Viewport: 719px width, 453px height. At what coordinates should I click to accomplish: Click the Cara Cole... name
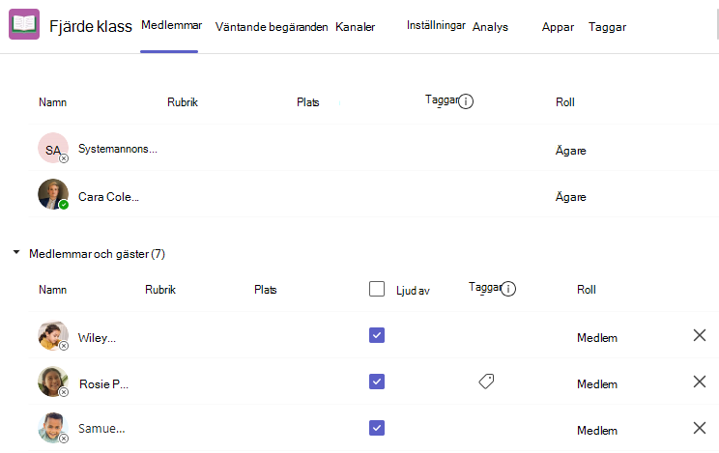click(x=108, y=197)
